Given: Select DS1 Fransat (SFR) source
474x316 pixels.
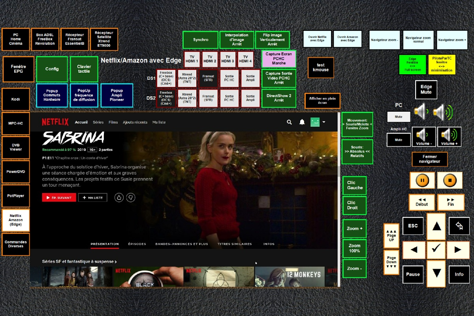Looking at the screenshot, I should pyautogui.click(x=208, y=78).
